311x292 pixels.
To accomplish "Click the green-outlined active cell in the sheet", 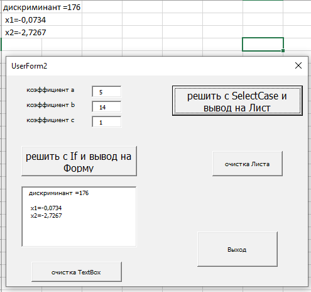I will click(263, 44).
